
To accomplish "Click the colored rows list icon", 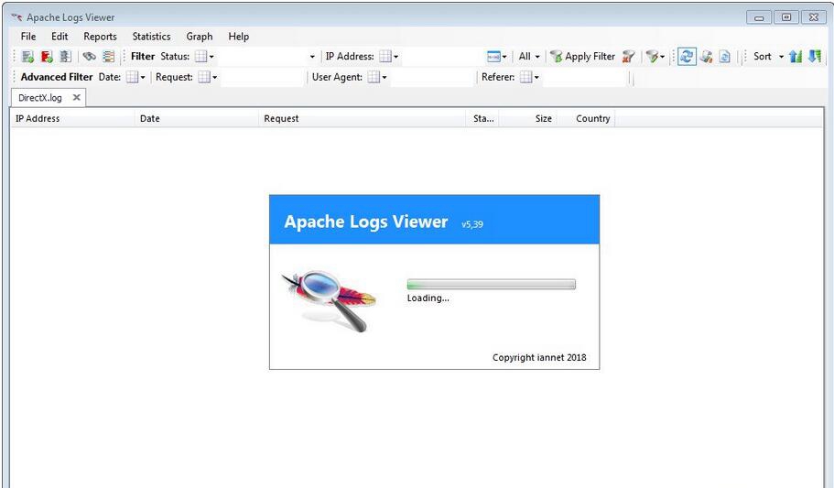I will pos(109,57).
